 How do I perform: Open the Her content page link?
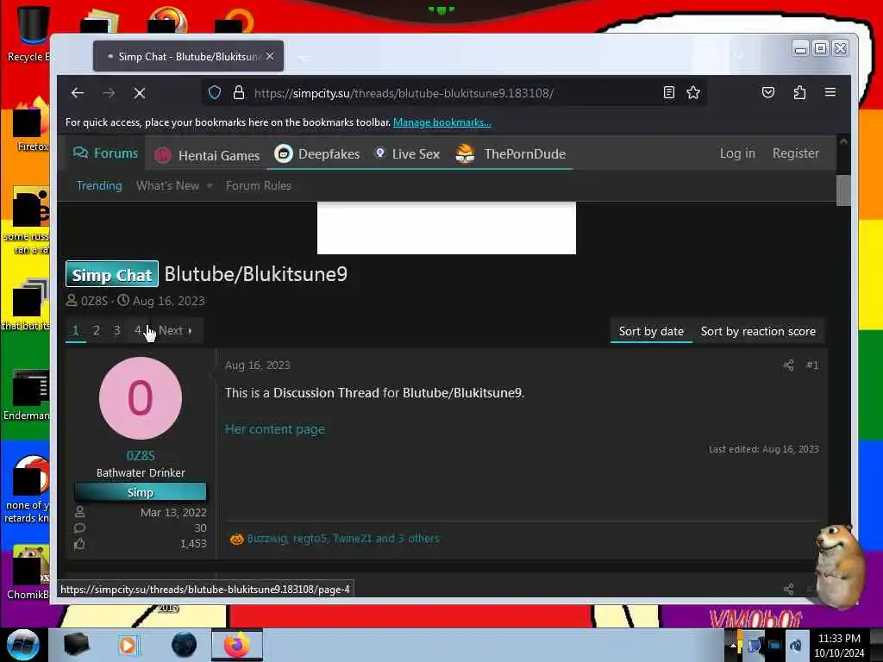(275, 429)
